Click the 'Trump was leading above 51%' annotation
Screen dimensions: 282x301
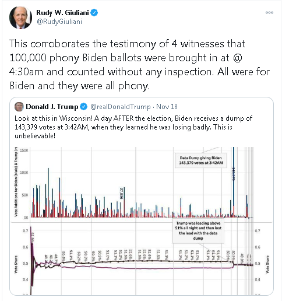(198, 230)
